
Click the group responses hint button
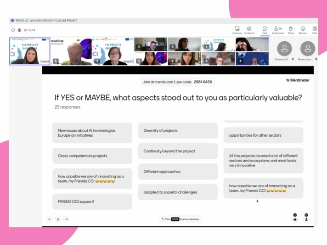180,219
